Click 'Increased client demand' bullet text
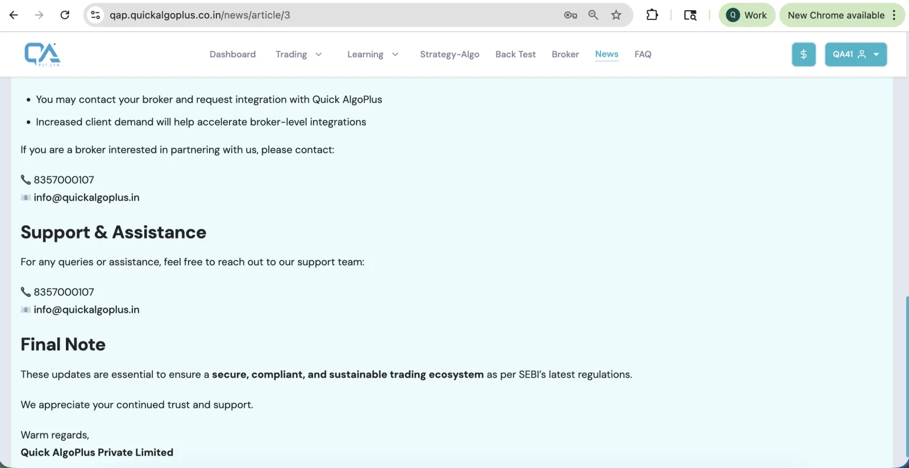909x468 pixels. [201, 122]
